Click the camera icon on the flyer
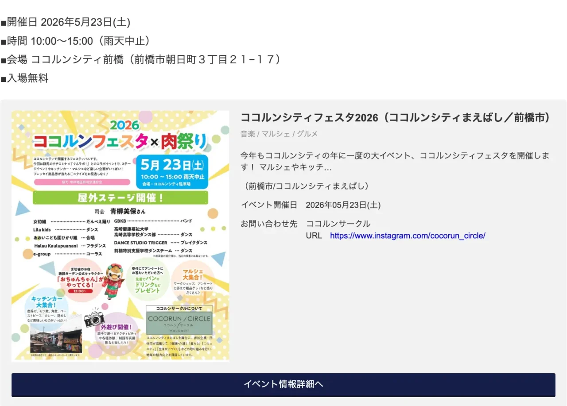The width and height of the screenshot is (567, 406). [x=94, y=318]
